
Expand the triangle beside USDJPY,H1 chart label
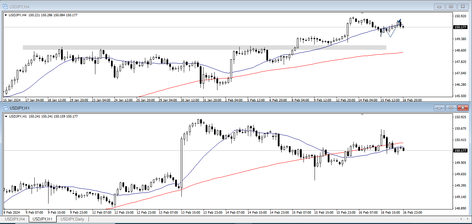tap(6, 116)
